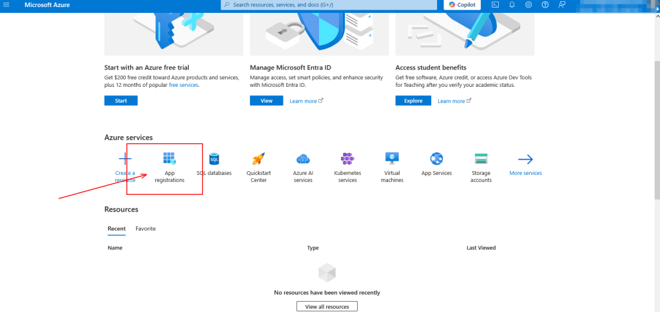
Task: Open Storage accounts icon
Action: (x=481, y=159)
